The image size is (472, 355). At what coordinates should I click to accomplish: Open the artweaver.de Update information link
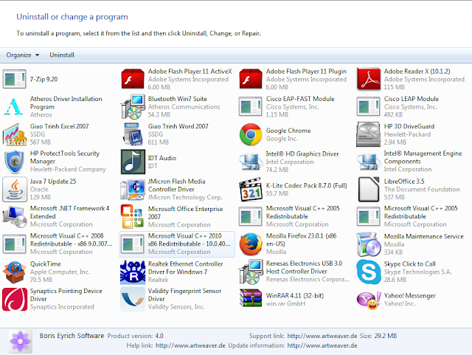pos(322,345)
